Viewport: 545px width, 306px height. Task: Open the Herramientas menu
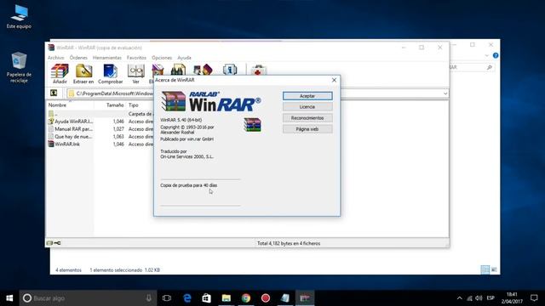pos(107,58)
